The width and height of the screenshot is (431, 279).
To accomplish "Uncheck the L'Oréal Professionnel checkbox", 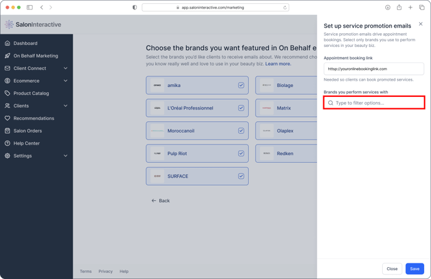I will [x=241, y=108].
